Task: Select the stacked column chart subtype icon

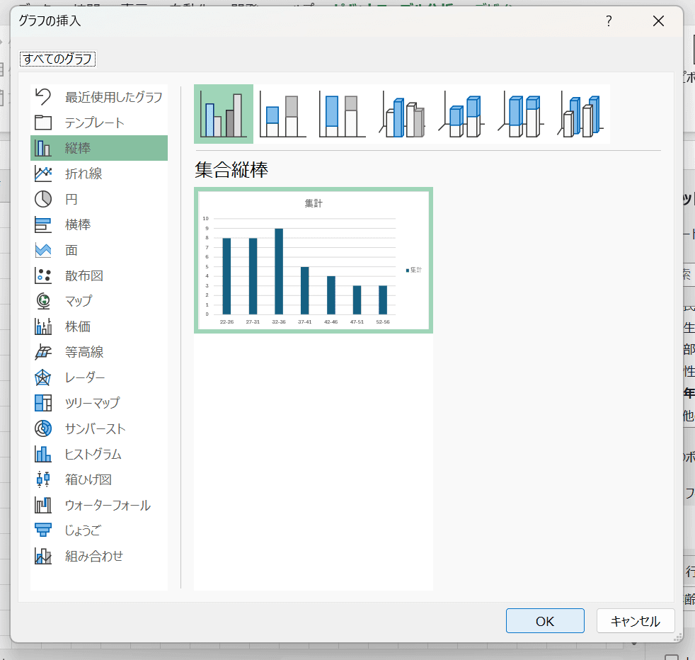Action: point(283,115)
